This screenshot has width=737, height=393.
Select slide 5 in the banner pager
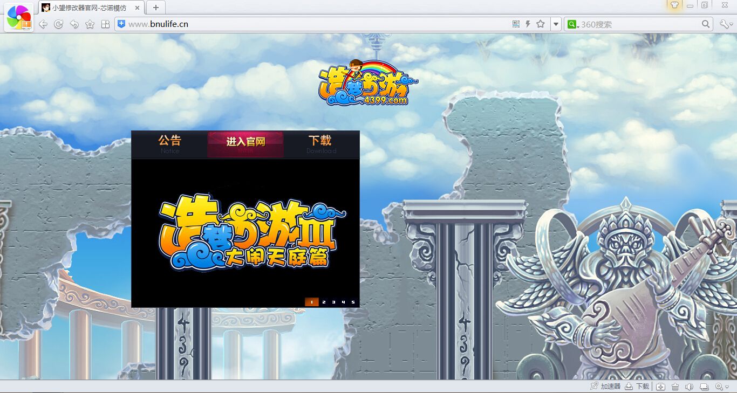[x=353, y=302]
